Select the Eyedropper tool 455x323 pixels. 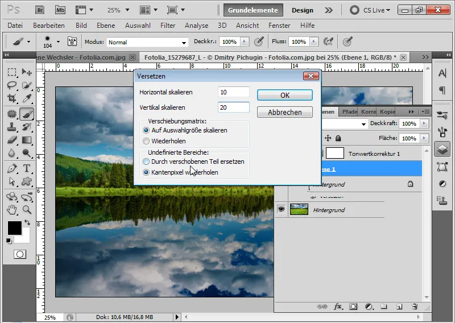(27, 98)
